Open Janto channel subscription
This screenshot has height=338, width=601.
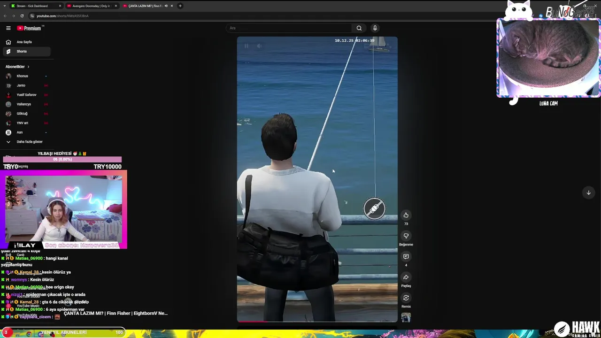tap(27, 85)
